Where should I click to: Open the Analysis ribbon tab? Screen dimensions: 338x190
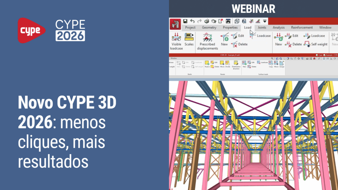[x=279, y=28]
